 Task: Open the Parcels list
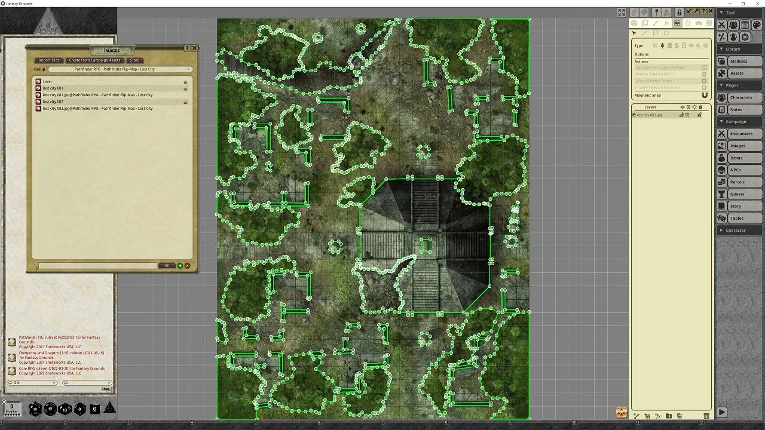click(739, 182)
